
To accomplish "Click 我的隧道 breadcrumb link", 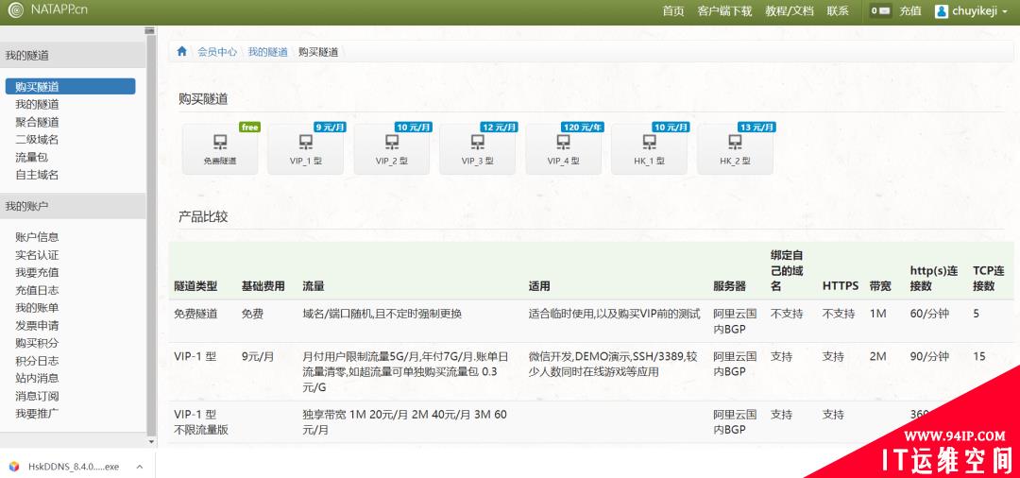I will [x=267, y=52].
